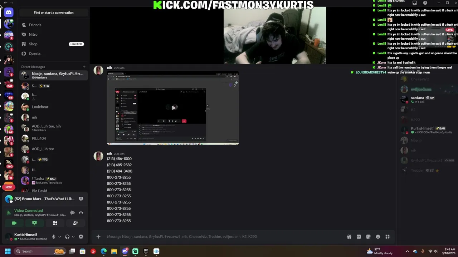The height and width of the screenshot is (257, 458).
Task: Toggle screen share in voice panel
Action: pyautogui.click(x=34, y=223)
